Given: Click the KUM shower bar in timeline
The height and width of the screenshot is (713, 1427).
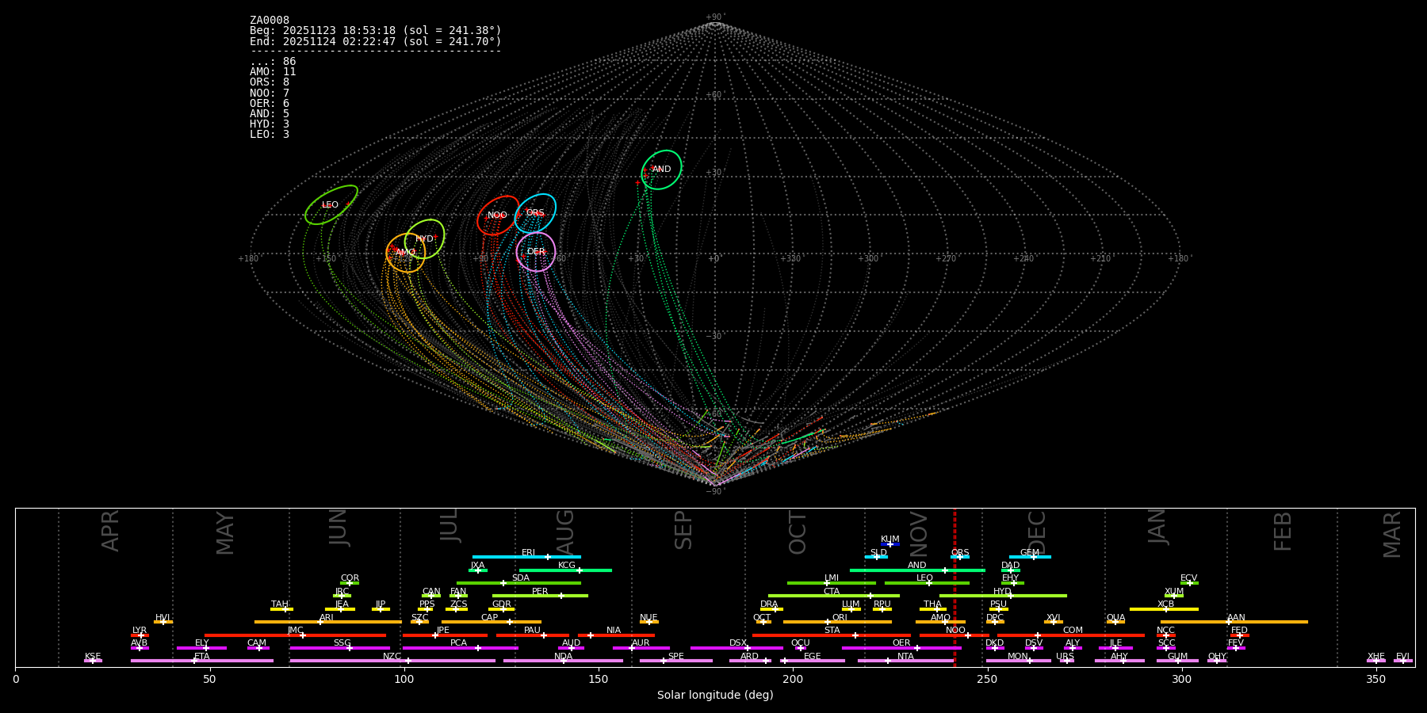Looking at the screenshot, I should 890,544.
